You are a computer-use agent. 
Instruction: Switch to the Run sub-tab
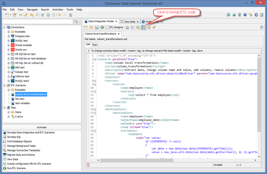pyautogui.click(x=95, y=45)
